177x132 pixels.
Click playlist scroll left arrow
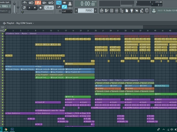click(x=7, y=27)
